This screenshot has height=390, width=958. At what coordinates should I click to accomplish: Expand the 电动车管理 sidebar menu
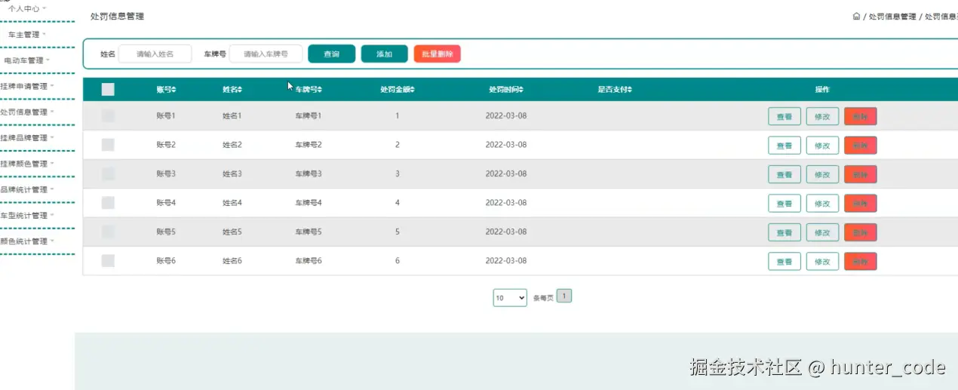click(27, 60)
